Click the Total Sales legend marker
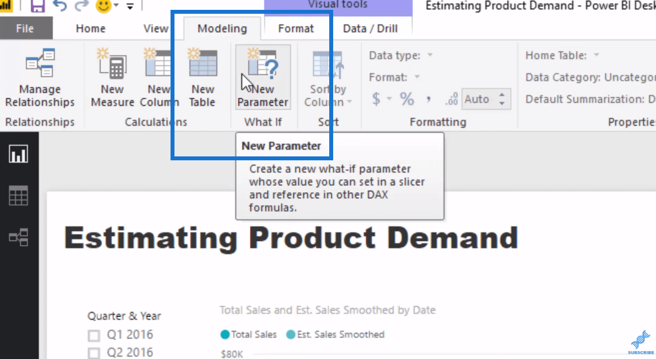This screenshot has height=359, width=656. click(225, 335)
